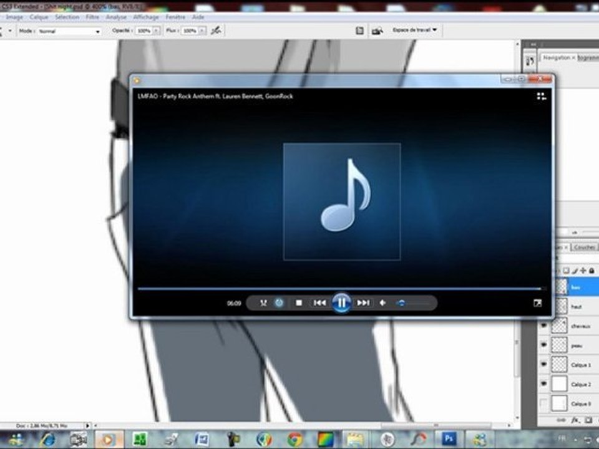Viewport: 599px width, 449px height.
Task: Skip to the next track
Action: (363, 303)
